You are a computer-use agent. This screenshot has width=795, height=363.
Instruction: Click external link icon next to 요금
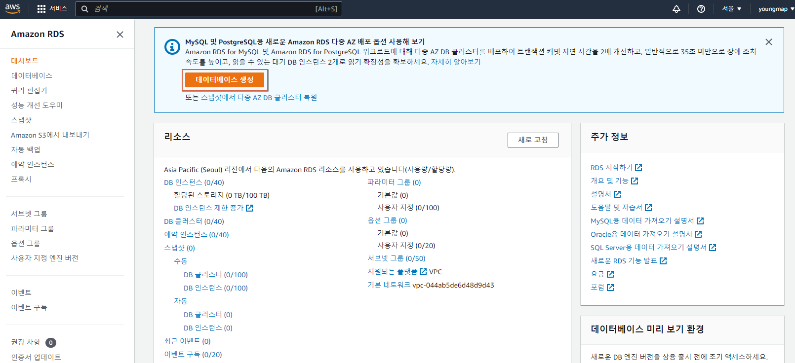610,274
